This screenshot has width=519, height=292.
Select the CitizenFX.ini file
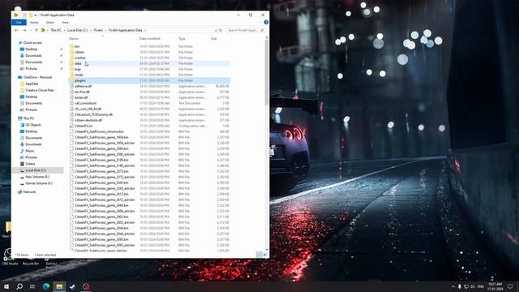click(84, 126)
